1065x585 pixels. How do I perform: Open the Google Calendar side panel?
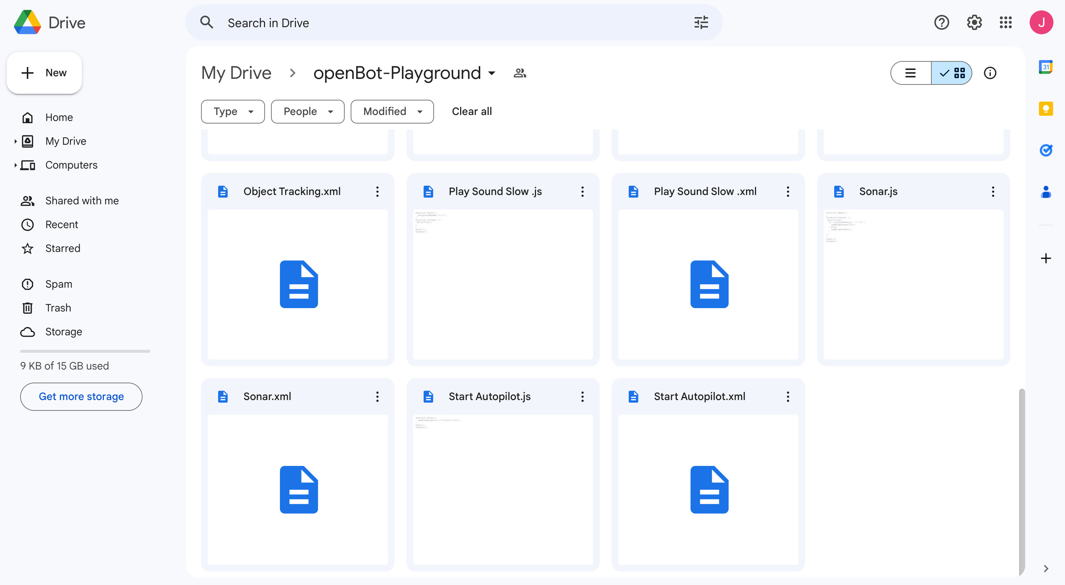click(x=1046, y=67)
